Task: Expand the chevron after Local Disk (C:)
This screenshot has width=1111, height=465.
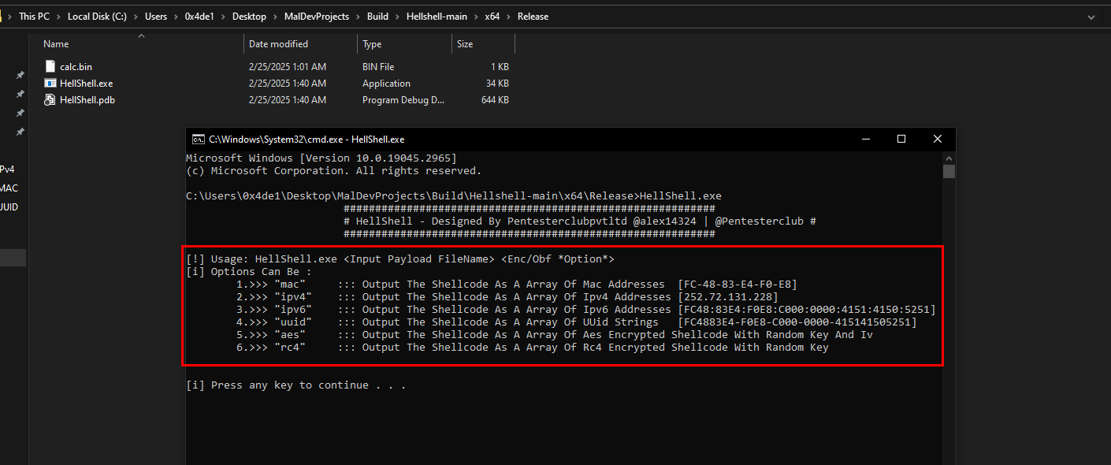Action: [135, 17]
